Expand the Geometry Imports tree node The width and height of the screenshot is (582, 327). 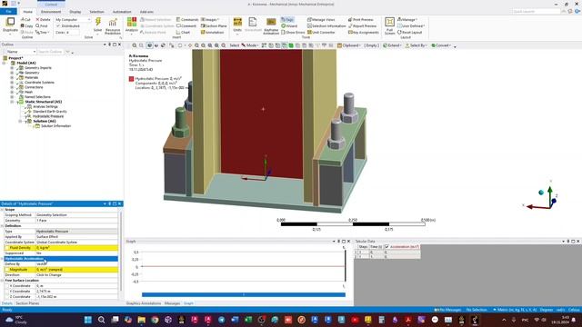click(x=12, y=68)
